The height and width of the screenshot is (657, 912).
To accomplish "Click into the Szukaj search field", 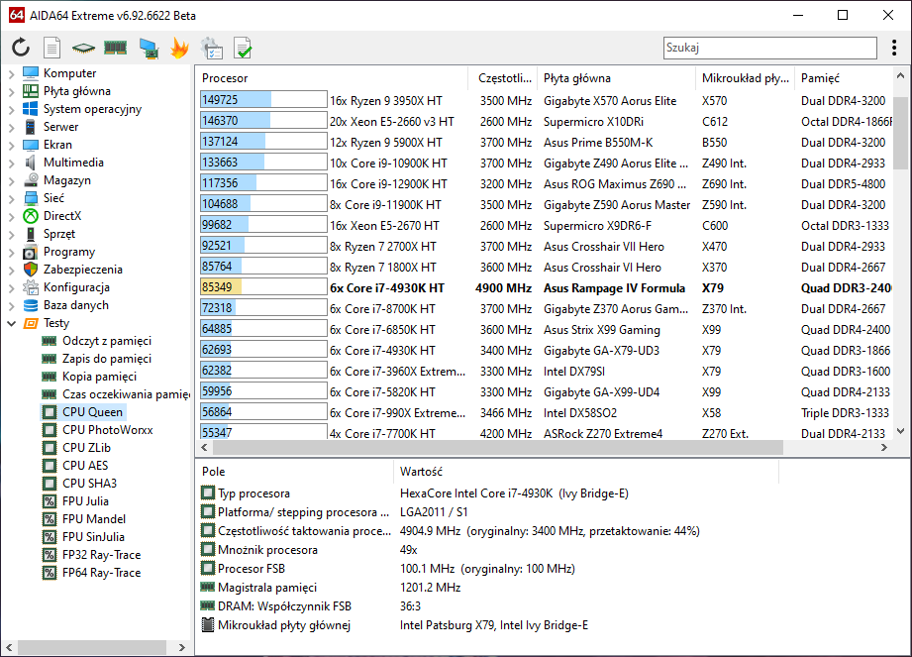I will tap(767, 48).
